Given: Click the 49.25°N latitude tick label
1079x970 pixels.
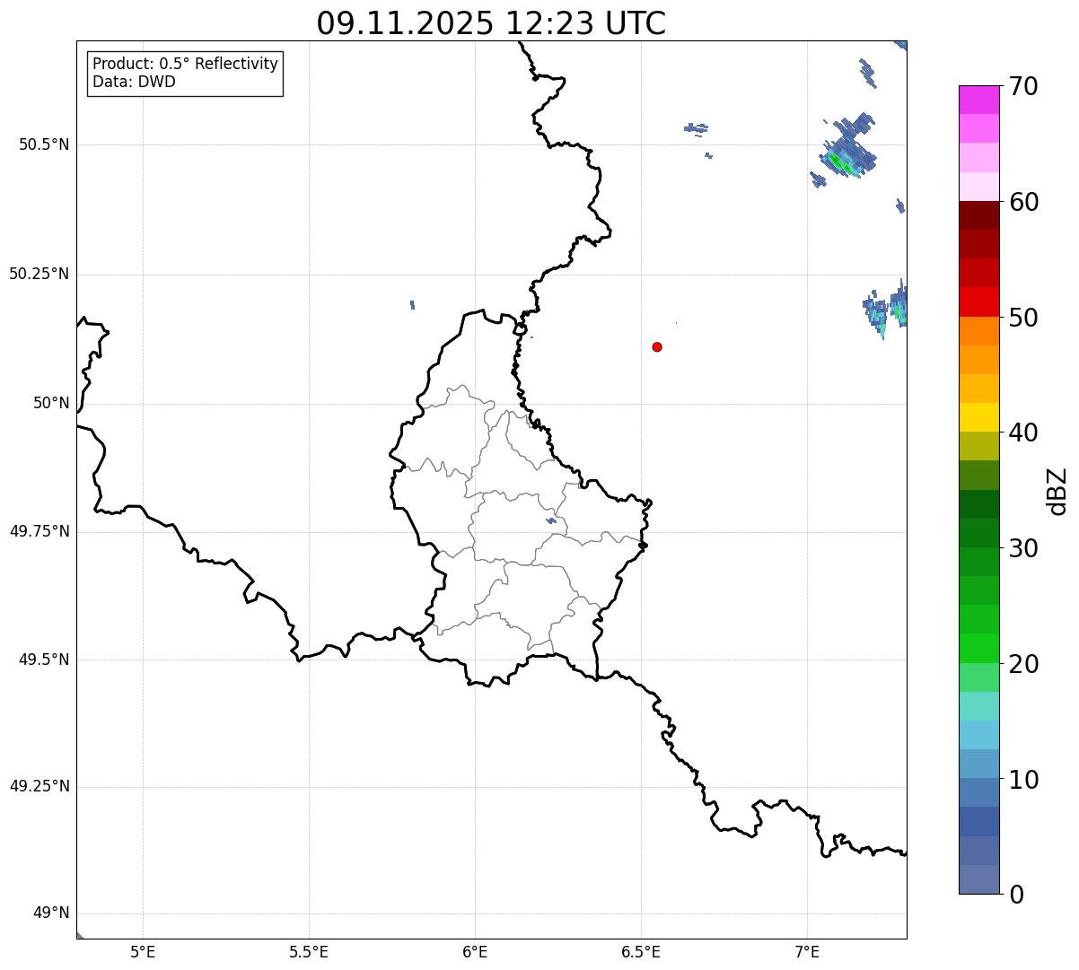Looking at the screenshot, I should coord(39,787).
